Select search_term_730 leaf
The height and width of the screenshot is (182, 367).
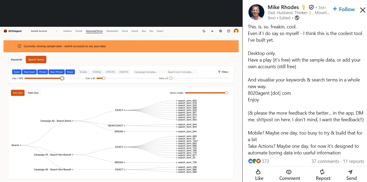pyautogui.click(x=187, y=162)
